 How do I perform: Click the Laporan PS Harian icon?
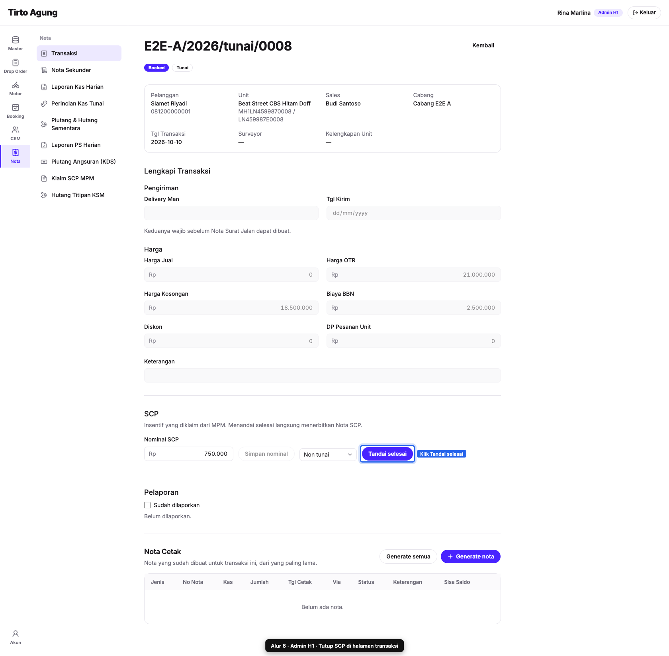pos(44,145)
